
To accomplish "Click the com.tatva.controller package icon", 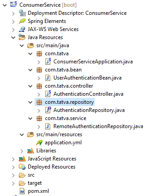I will (39, 86).
